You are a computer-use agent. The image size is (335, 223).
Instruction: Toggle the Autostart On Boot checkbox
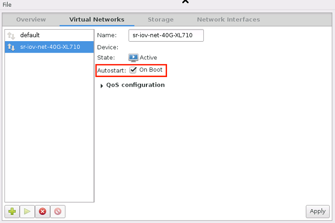click(x=133, y=70)
